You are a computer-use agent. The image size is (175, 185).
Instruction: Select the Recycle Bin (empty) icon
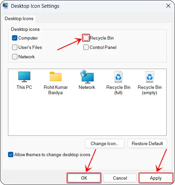tap(150, 77)
